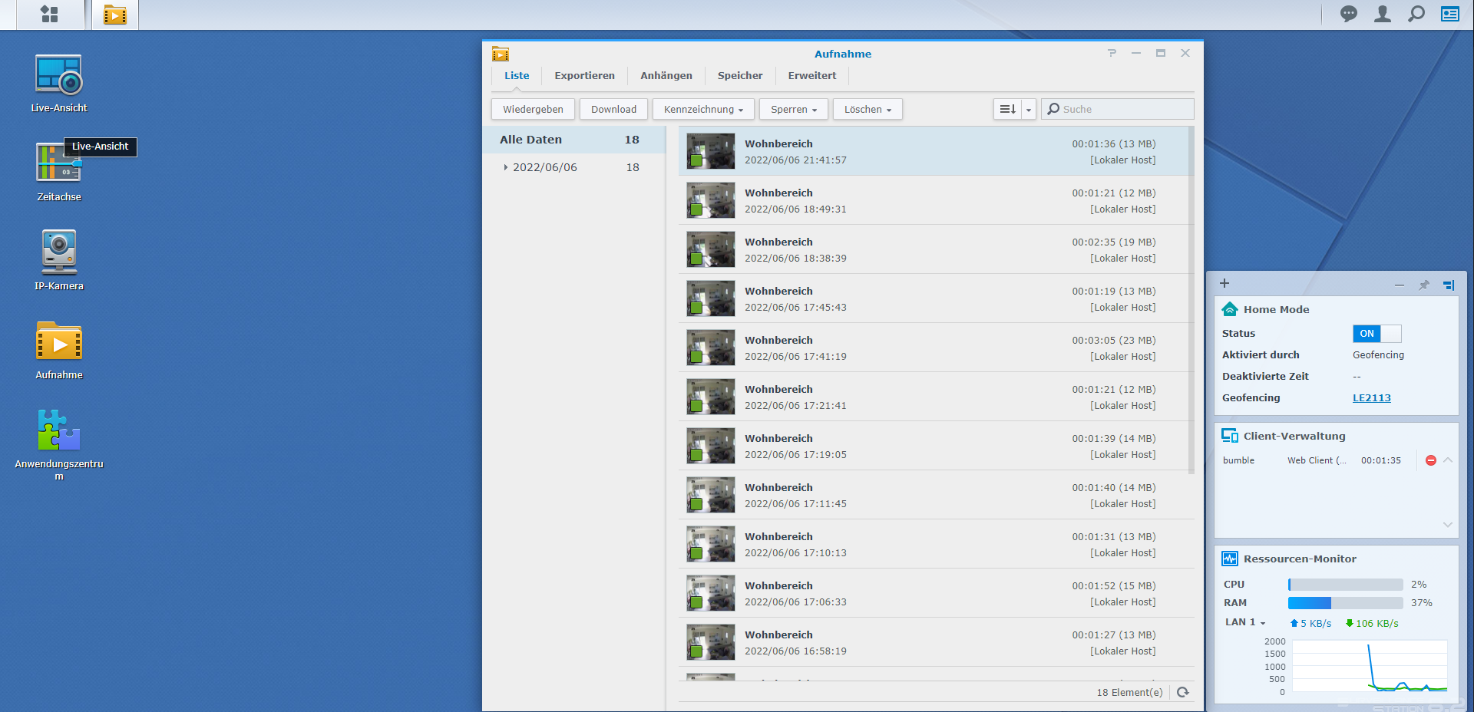This screenshot has height=712, width=1474.
Task: Expand the 2022/06/06 date tree node
Action: tap(505, 167)
